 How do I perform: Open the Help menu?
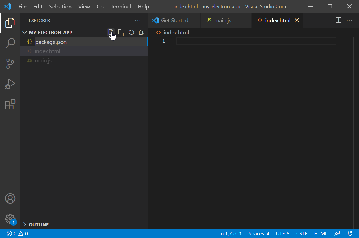[x=143, y=7]
